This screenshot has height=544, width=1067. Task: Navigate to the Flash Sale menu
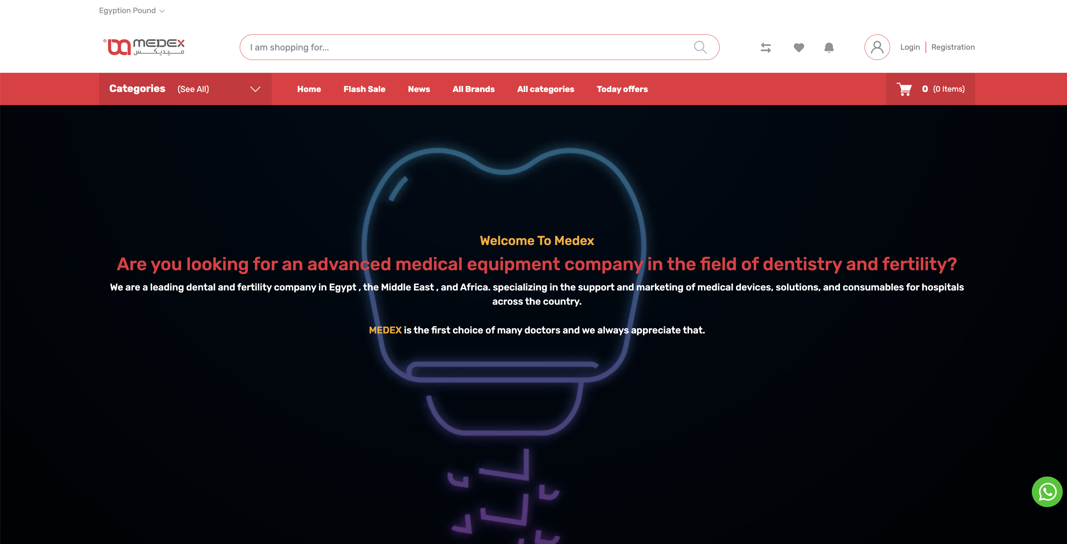tap(364, 89)
